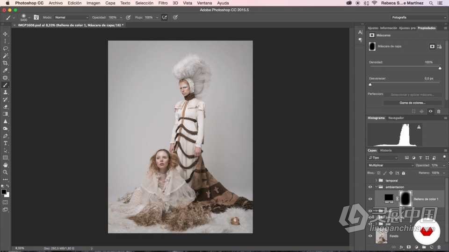The height and width of the screenshot is (252, 449).
Task: Select the Move tool
Action: coord(5,34)
